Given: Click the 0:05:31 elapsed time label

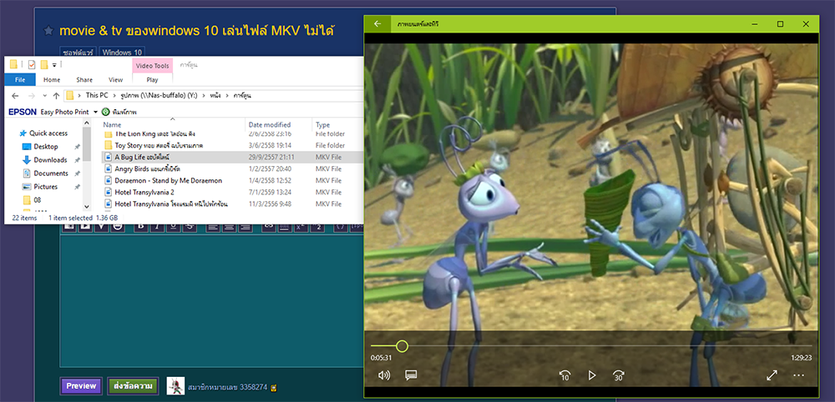Looking at the screenshot, I should (382, 358).
